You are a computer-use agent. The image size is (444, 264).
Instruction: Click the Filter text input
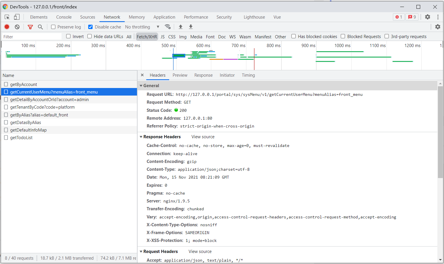[31, 37]
